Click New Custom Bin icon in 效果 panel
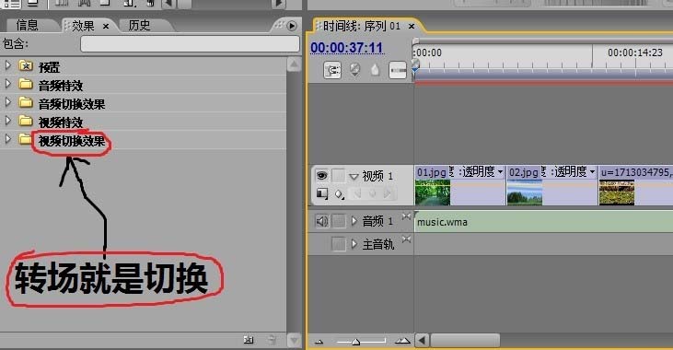This screenshot has width=673, height=350. coord(249,340)
